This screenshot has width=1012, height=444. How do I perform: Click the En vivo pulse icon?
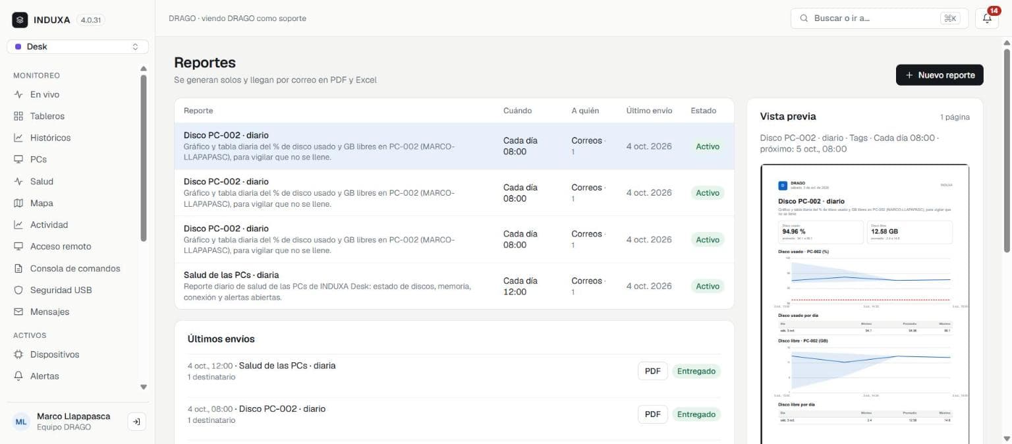point(18,94)
